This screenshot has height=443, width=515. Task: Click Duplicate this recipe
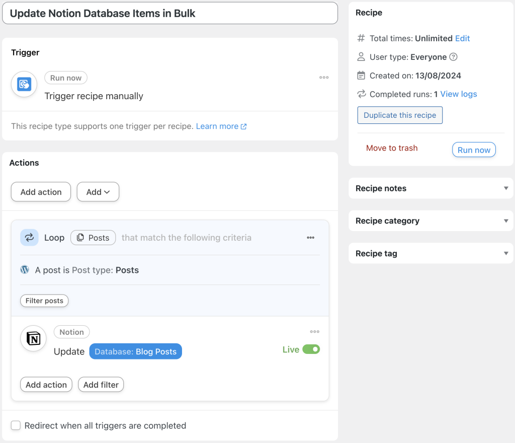click(x=399, y=115)
